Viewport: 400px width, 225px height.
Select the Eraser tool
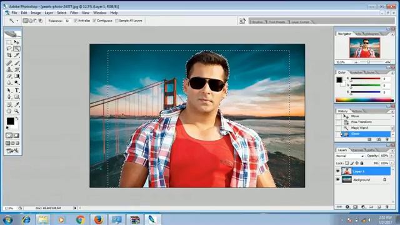point(9,76)
